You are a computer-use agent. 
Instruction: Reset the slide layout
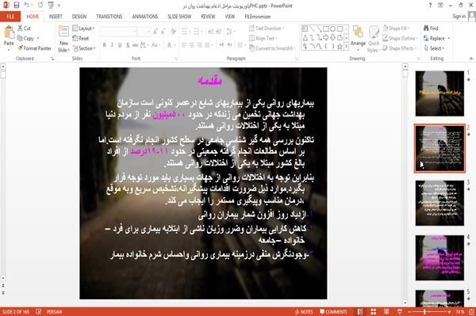(81, 38)
